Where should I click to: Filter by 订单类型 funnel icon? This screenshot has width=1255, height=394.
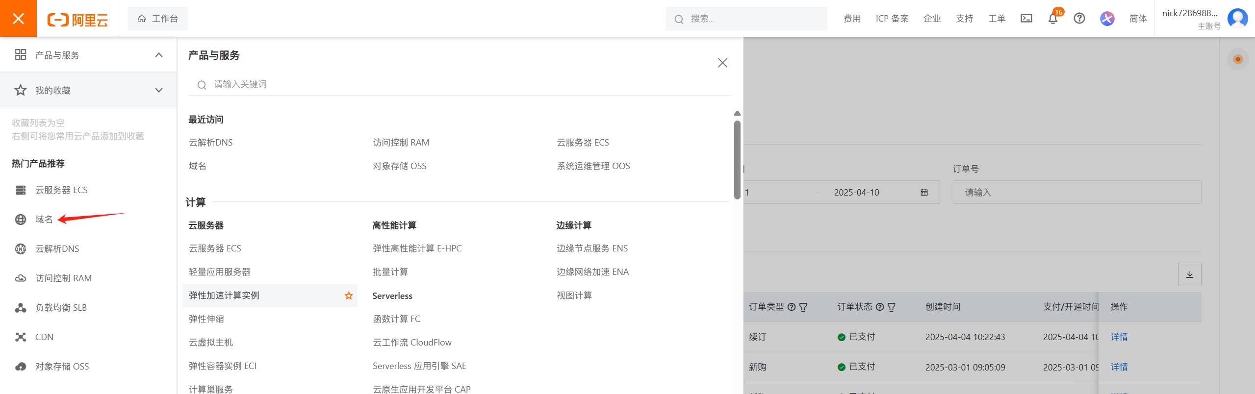click(803, 307)
